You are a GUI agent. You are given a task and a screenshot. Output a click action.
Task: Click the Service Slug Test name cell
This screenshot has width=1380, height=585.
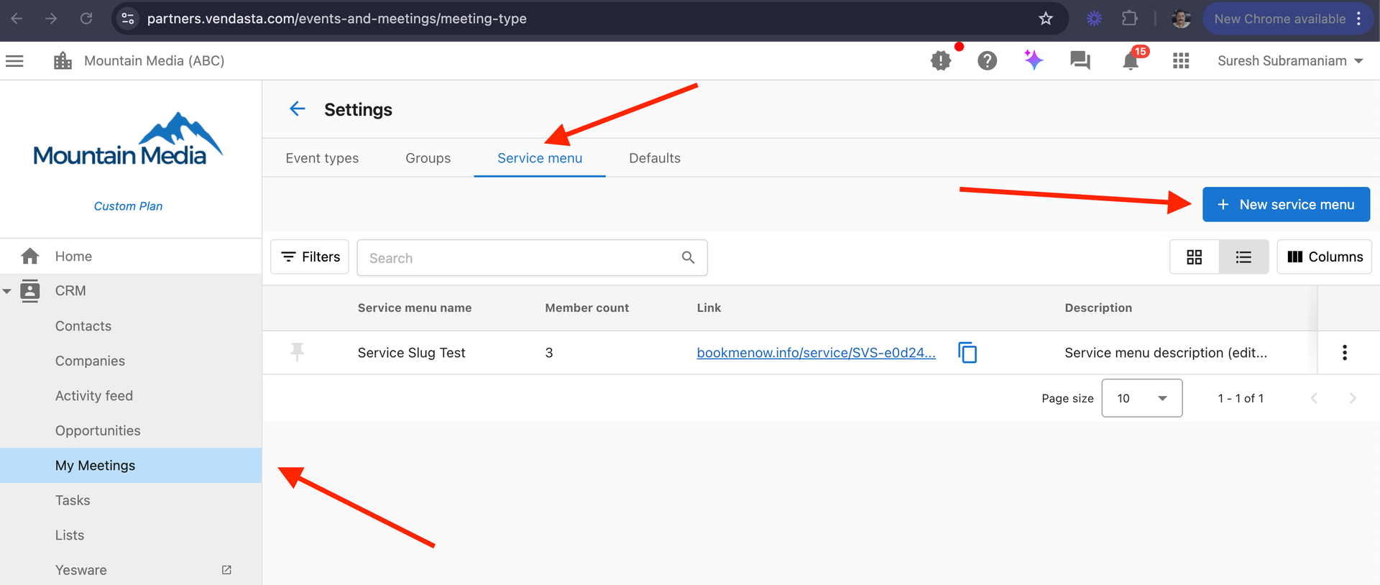pos(411,352)
